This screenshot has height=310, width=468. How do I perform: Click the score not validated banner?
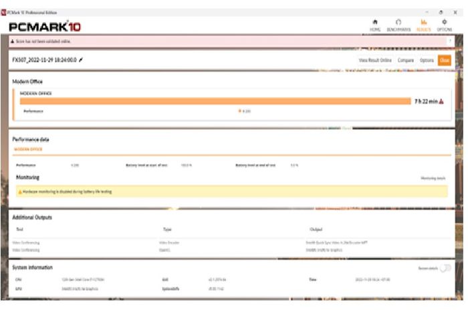231,42
